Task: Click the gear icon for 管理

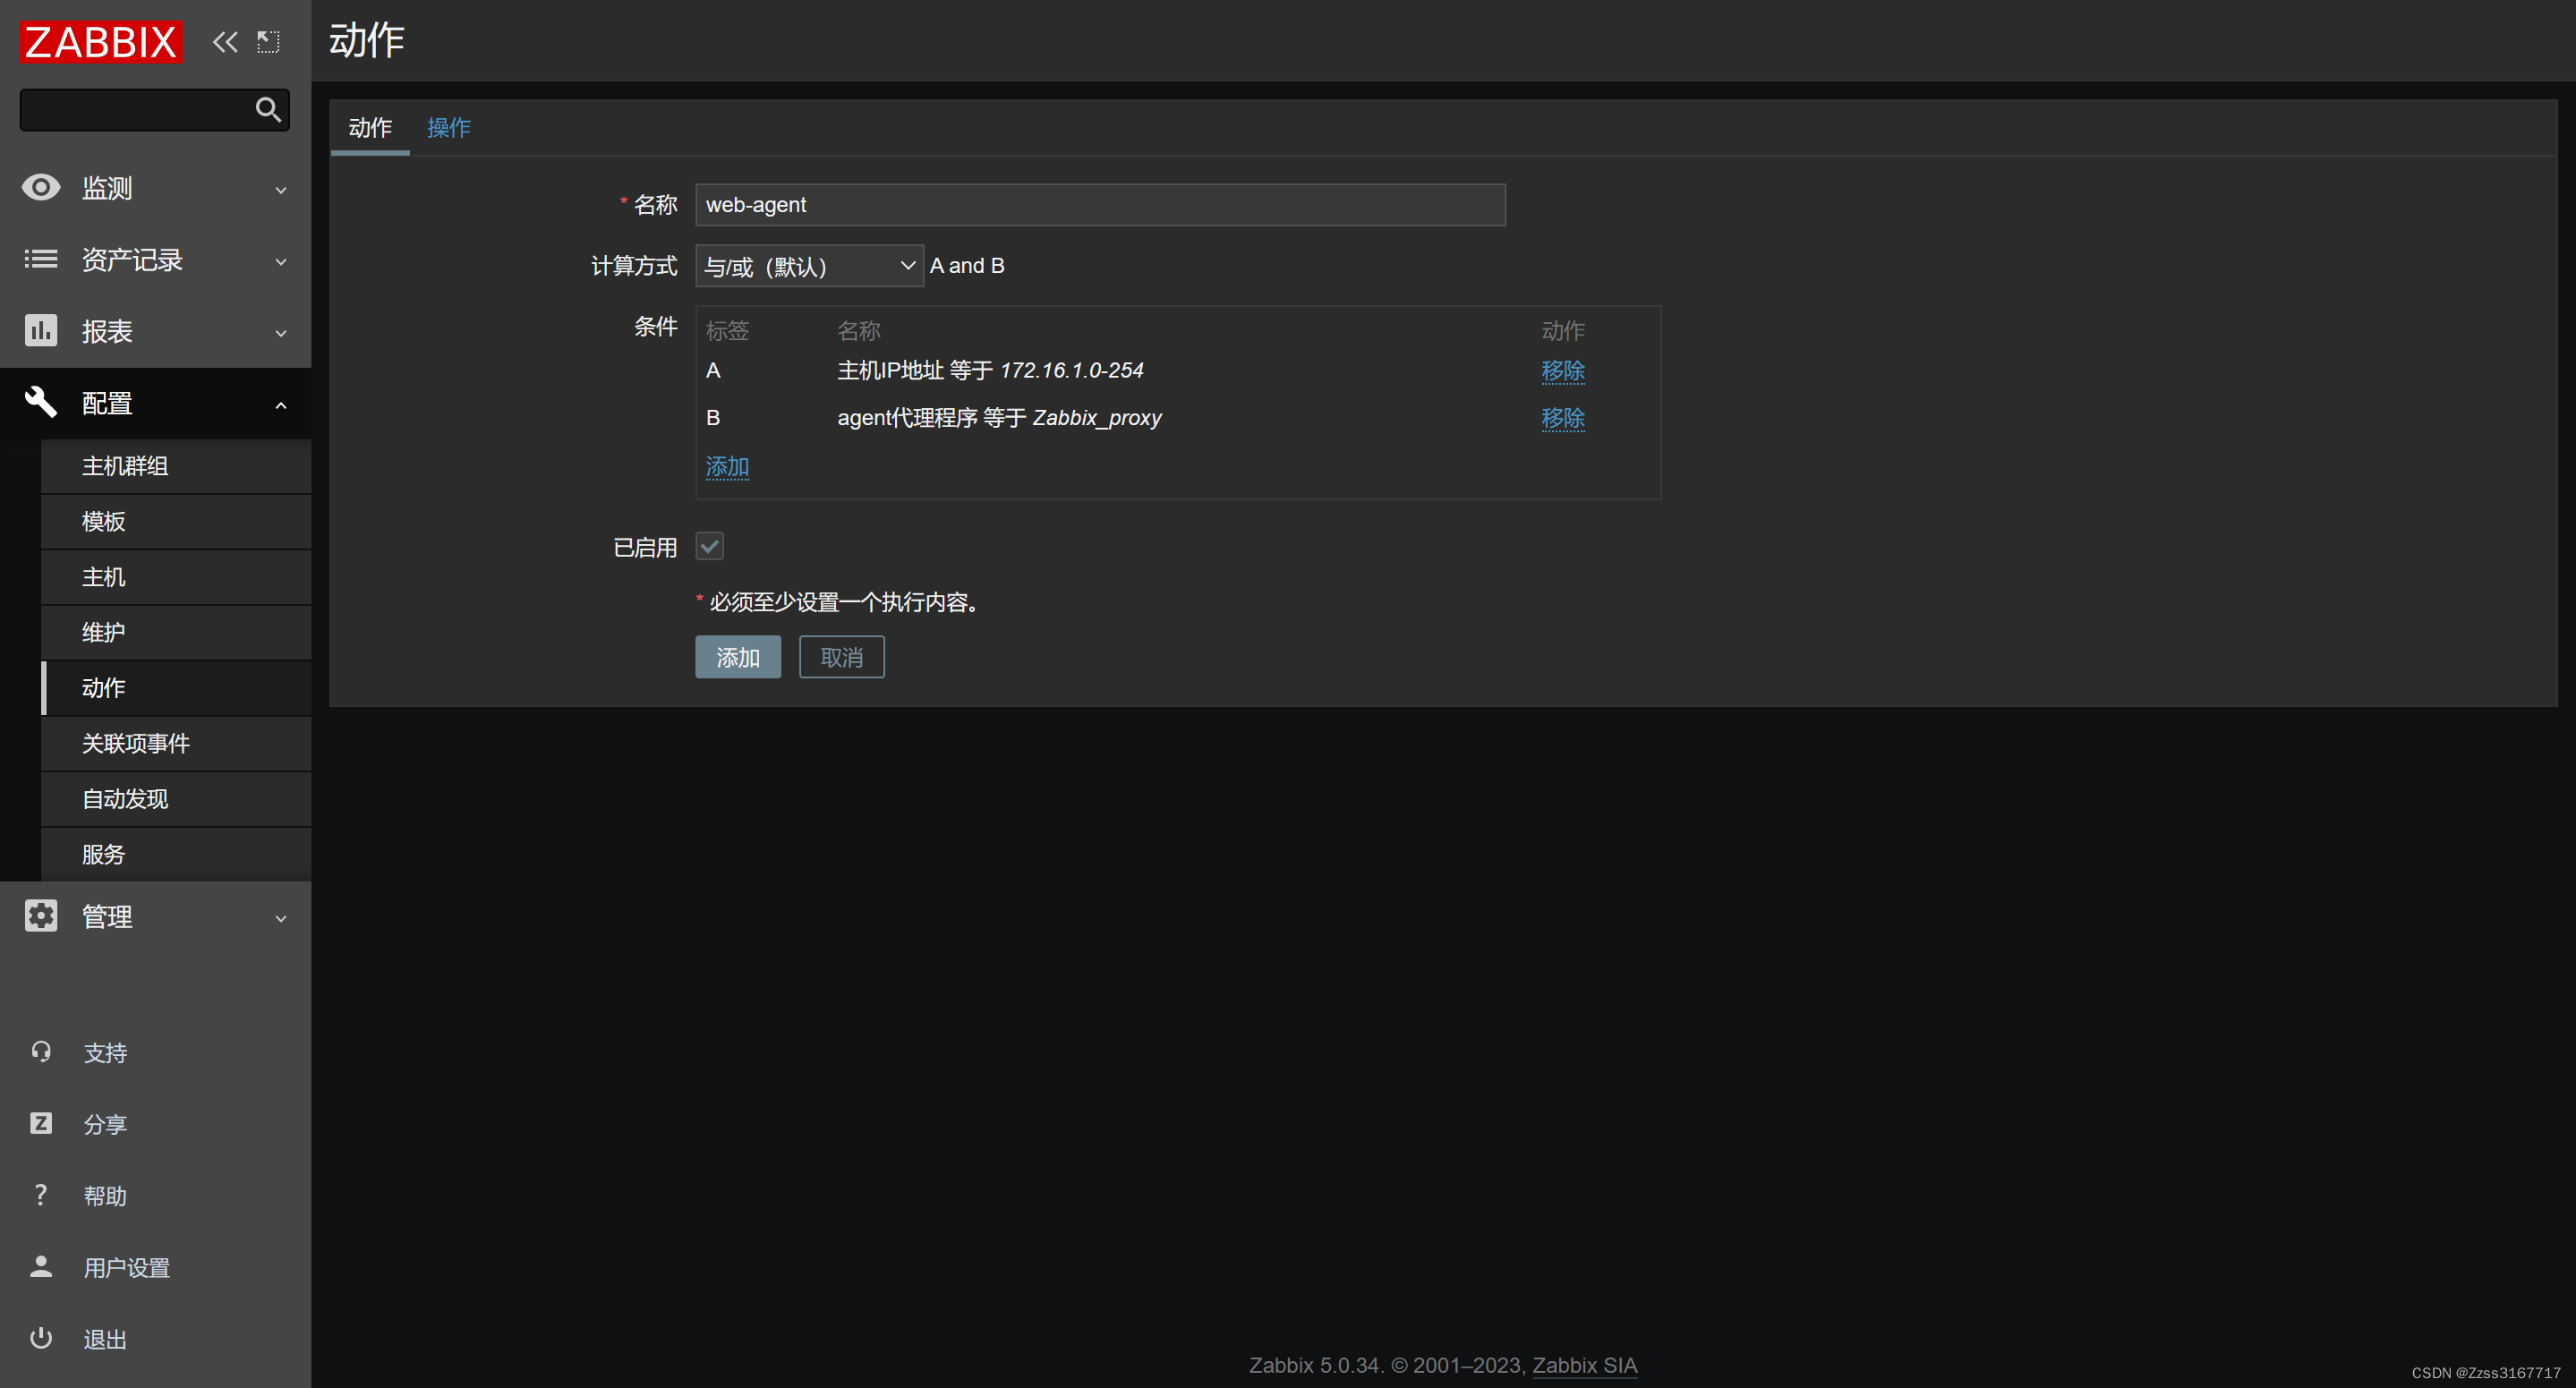Action: [41, 916]
